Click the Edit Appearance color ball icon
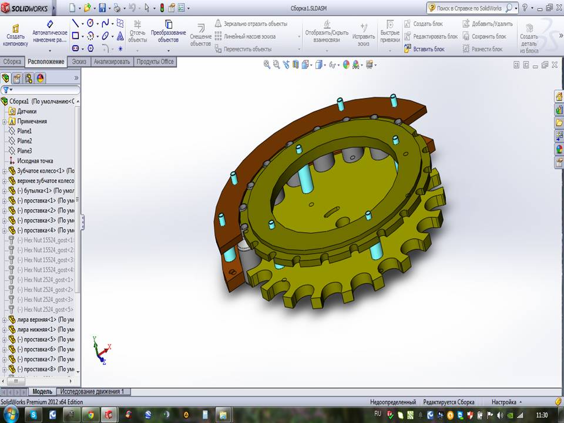Screen dimensions: 564x423 pos(346,65)
